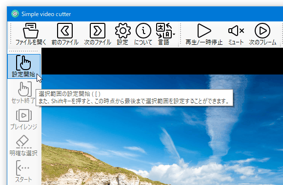
Task: Go to next file (次のファイル)
Action: point(98,34)
